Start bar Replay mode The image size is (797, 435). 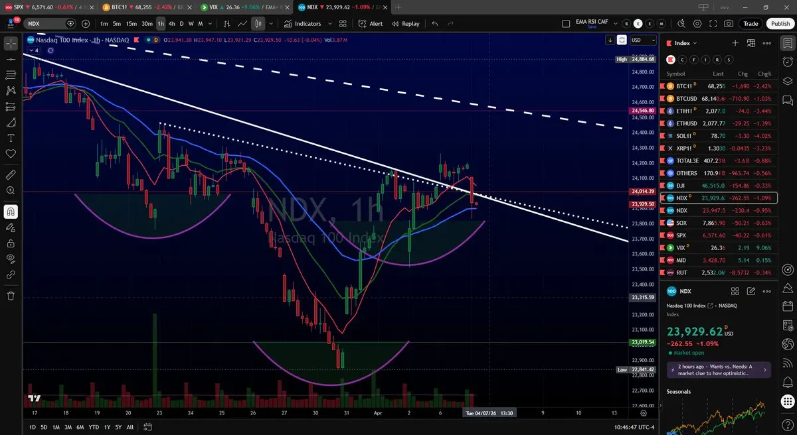tap(405, 23)
